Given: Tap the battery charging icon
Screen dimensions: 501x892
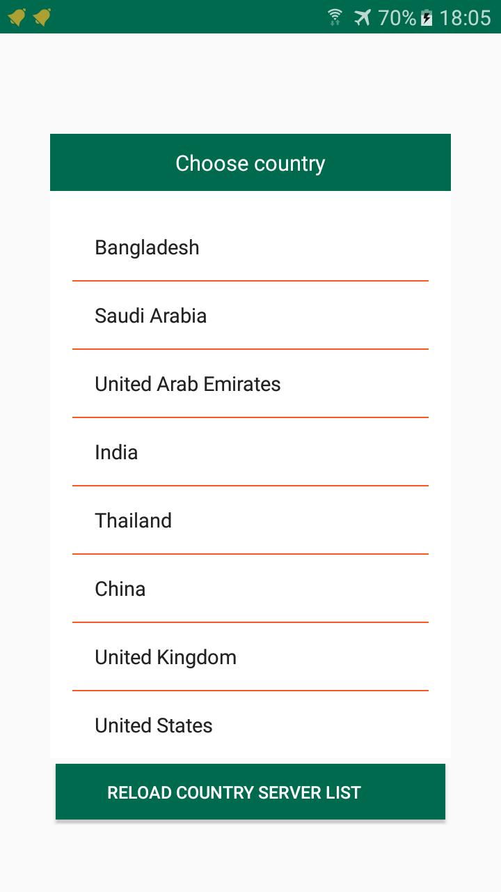Looking at the screenshot, I should tap(427, 17).
